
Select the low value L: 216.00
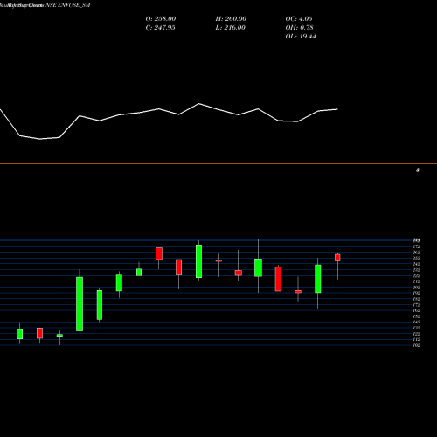click(230, 28)
